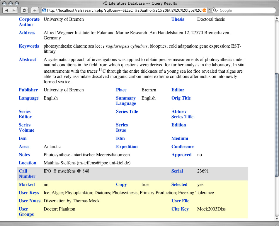The width and height of the screenshot is (279, 226).
Task: Click the Publisher field link
Action: [x=28, y=90]
